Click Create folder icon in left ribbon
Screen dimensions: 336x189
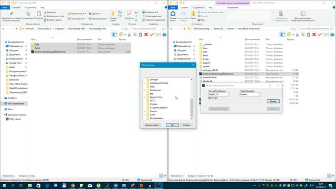point(113,16)
